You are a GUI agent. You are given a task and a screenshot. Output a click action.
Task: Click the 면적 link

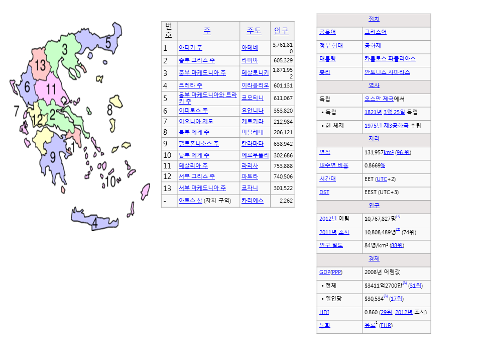click(325, 152)
